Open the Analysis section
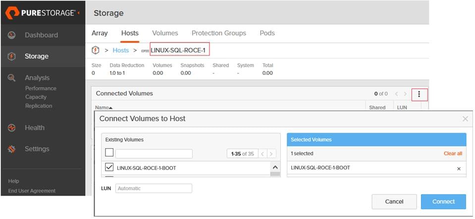Screen dimensions: 475x219 point(37,78)
